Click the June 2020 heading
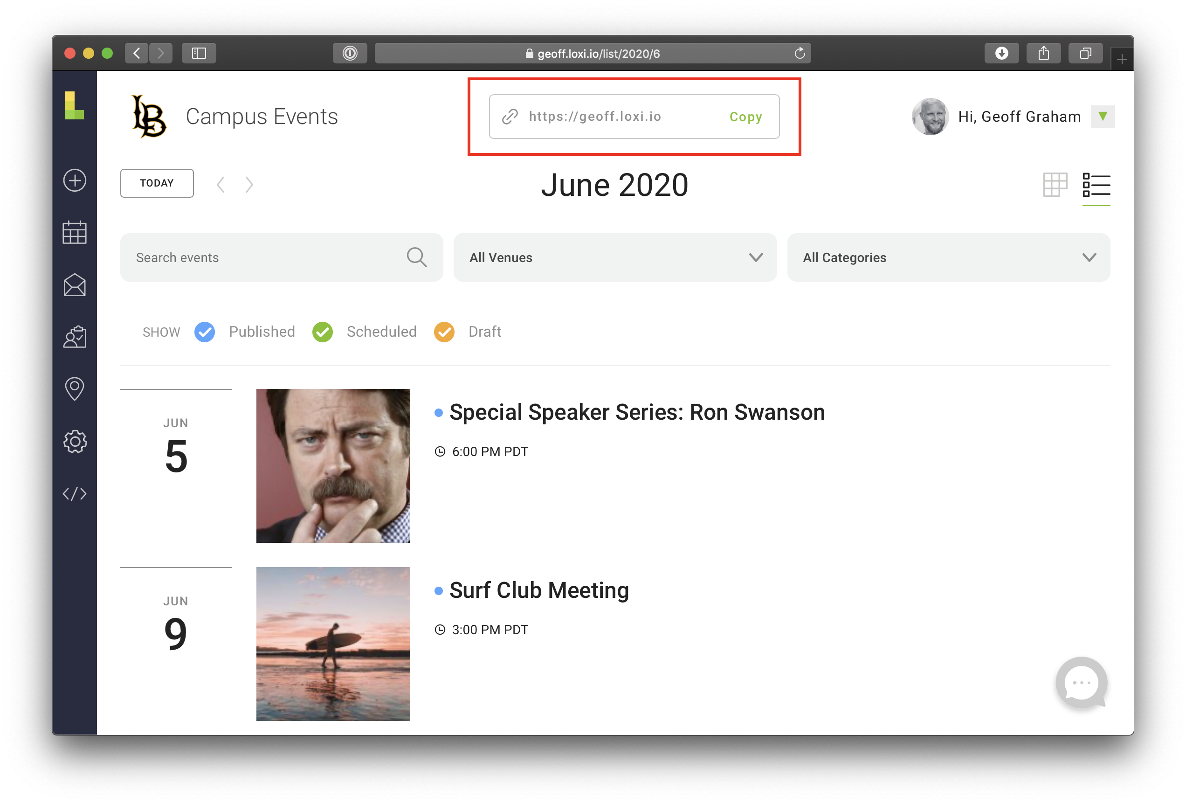1186x804 pixels. pyautogui.click(x=614, y=185)
